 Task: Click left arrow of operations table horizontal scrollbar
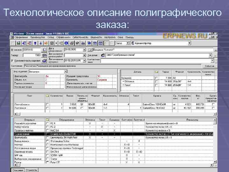16,165
